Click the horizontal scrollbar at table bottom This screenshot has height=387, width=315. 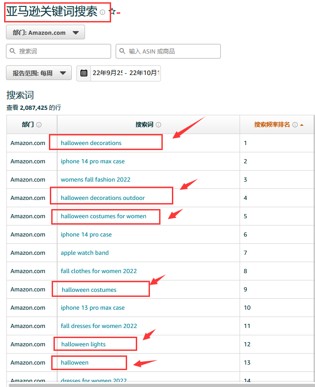pos(160,385)
